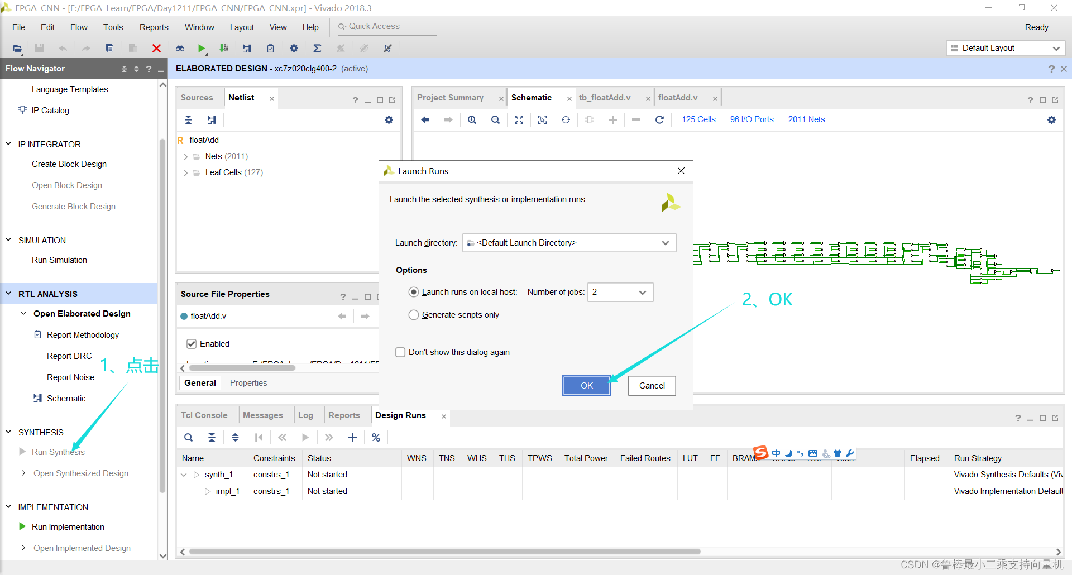Collapse synth_1 run row

184,475
